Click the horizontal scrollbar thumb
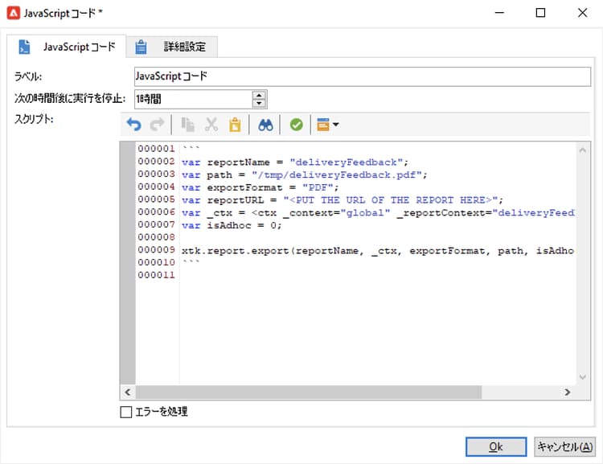The image size is (603, 464). click(309, 392)
